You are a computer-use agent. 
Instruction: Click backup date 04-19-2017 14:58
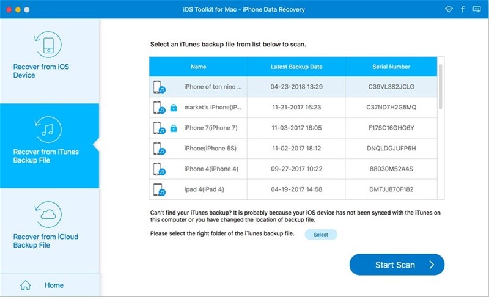[x=296, y=189]
